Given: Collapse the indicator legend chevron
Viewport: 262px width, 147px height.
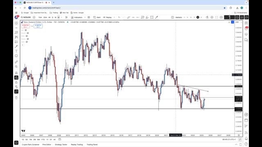Looking at the screenshot, I should pyautogui.click(x=23, y=45).
